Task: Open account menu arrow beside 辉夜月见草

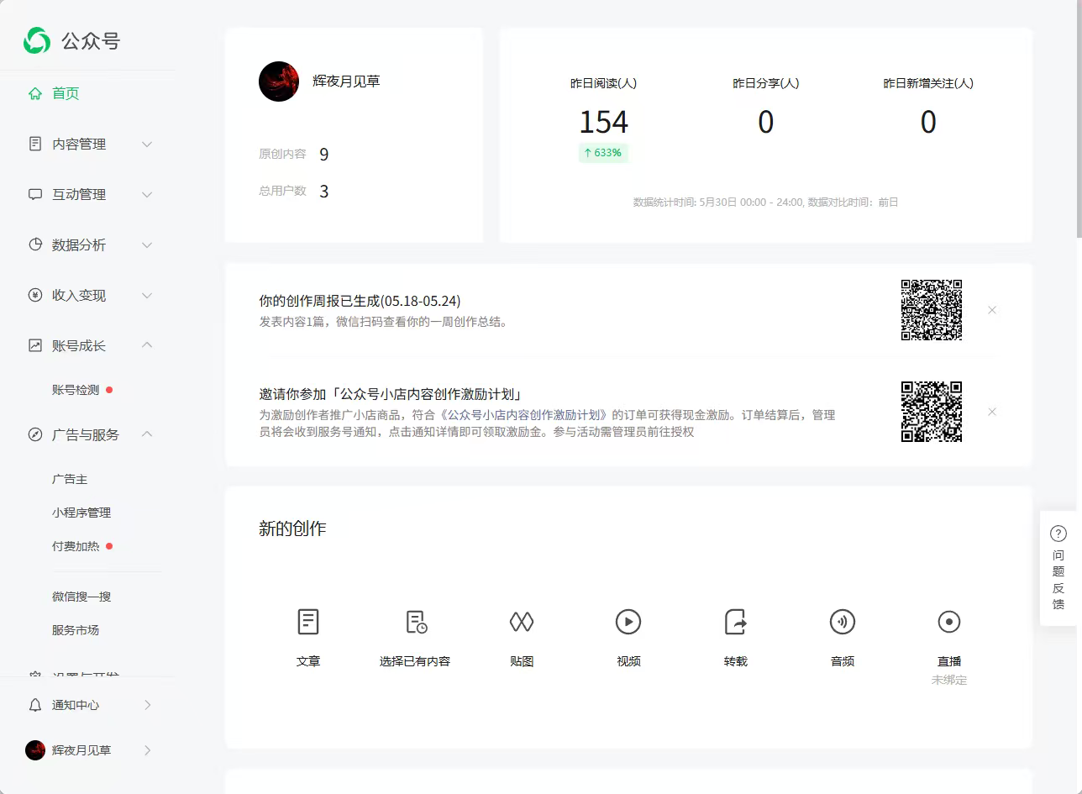Action: click(x=148, y=750)
